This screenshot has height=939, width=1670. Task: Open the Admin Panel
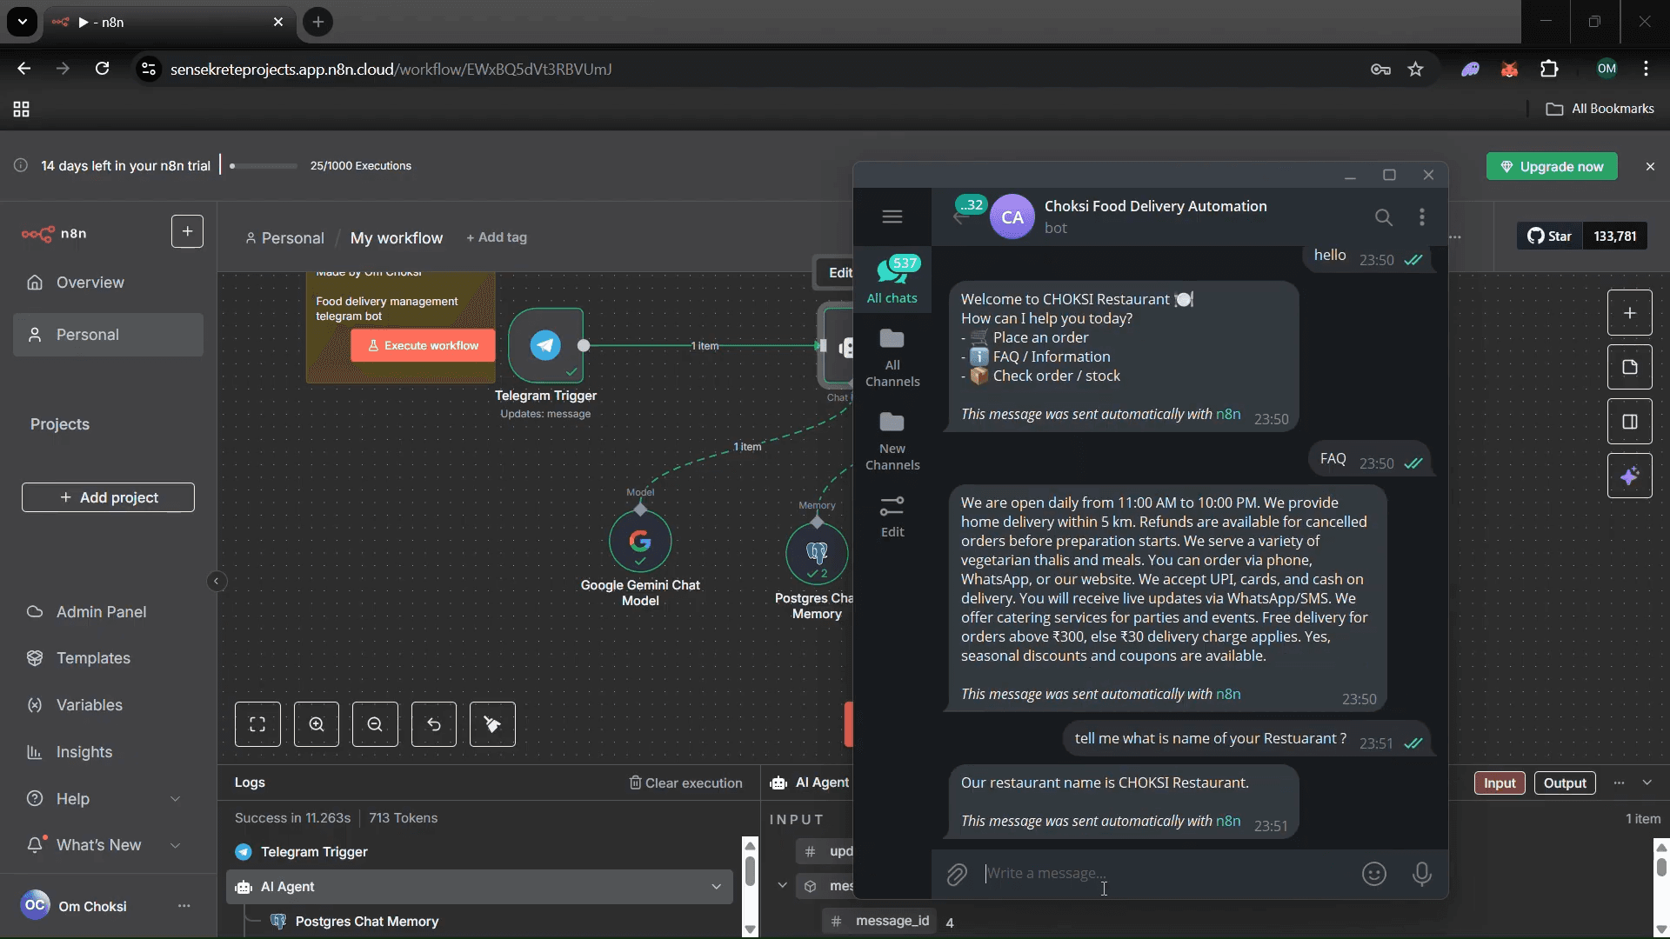[108, 612]
